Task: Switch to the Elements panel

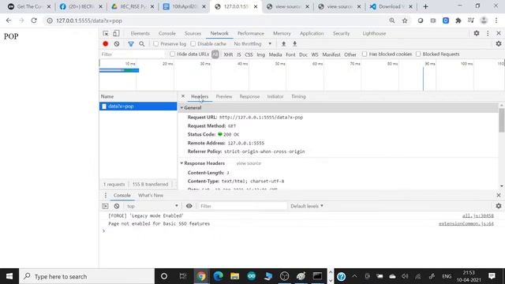Action: [140, 33]
